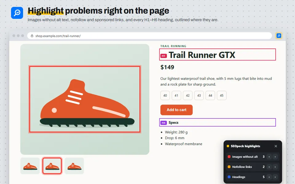Viewport: 295px width, 184px height.
Task: Click the SEOpeck extension icon in the browser toolbar
Action: click(x=279, y=36)
